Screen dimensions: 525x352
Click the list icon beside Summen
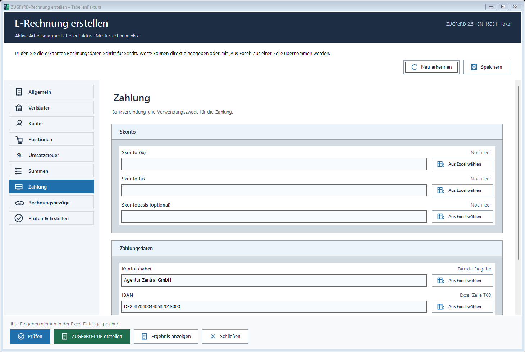pyautogui.click(x=18, y=171)
